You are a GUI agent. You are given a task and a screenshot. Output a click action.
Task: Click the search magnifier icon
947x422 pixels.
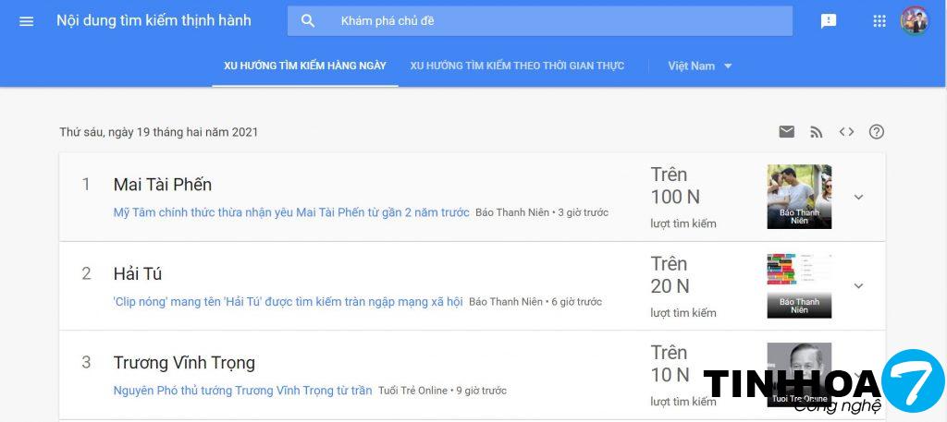pos(309,21)
